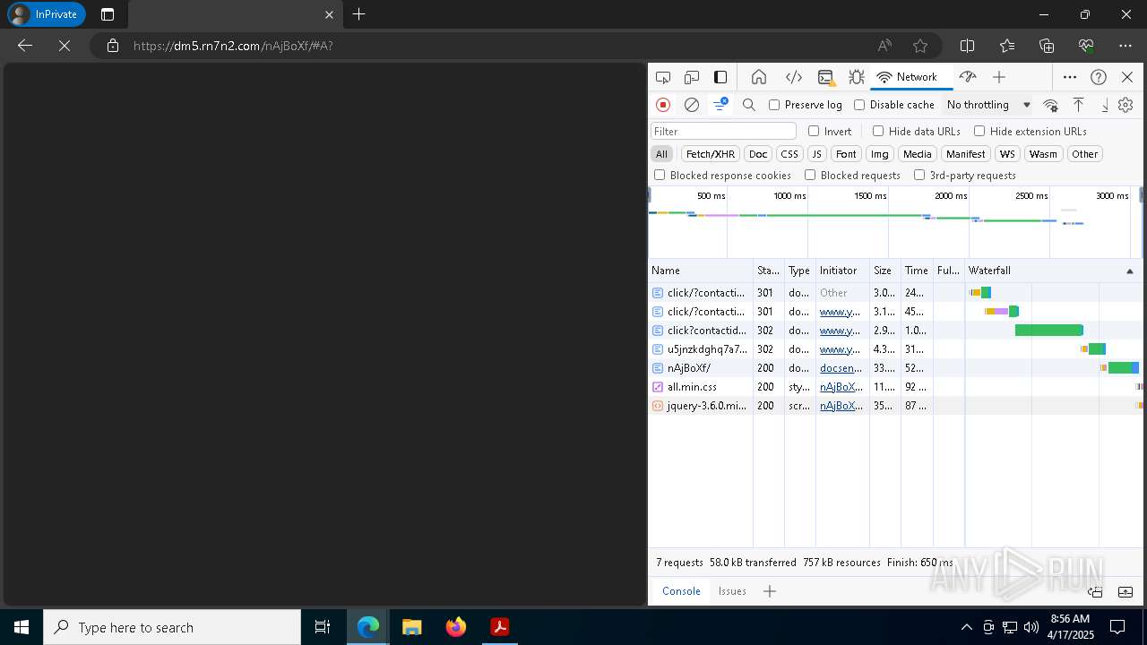Filter requests by Font
Image resolution: width=1147 pixels, height=645 pixels.
click(x=846, y=154)
